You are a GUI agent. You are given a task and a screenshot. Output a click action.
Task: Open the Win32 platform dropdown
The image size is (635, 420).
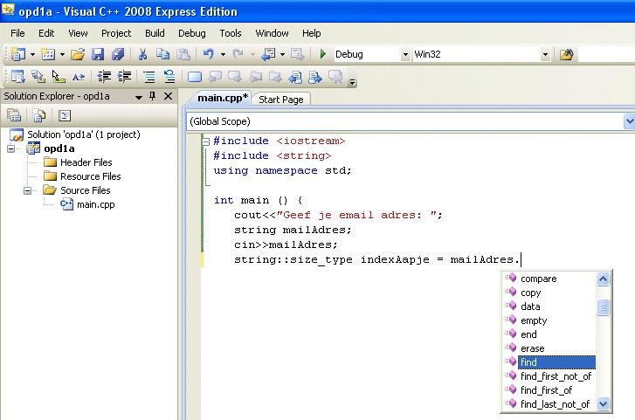coord(545,54)
